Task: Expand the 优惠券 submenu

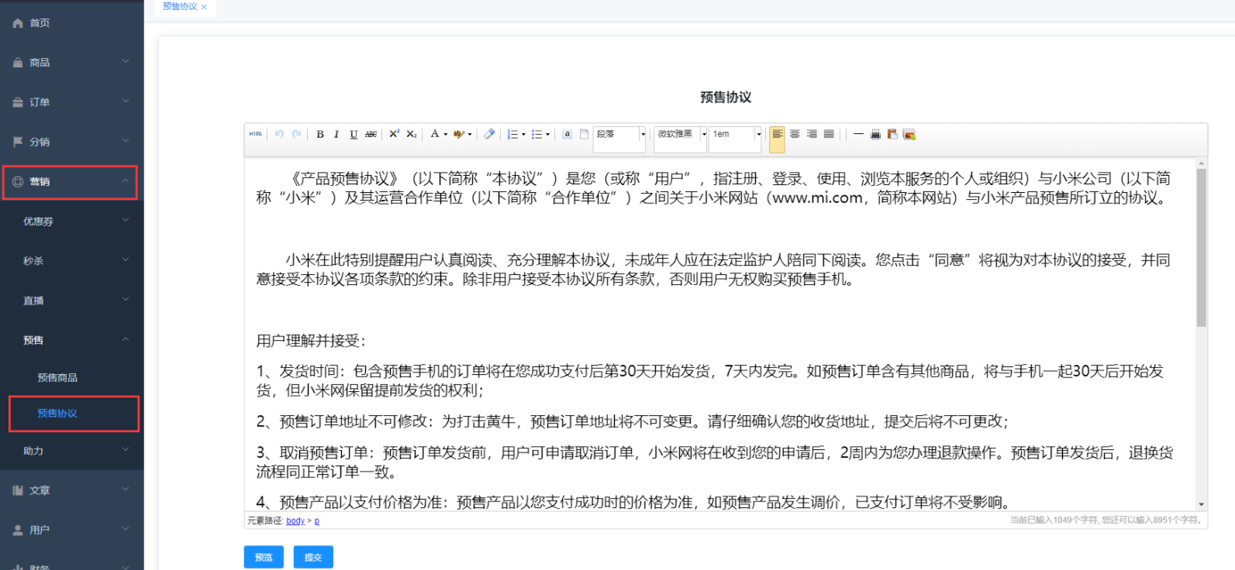Action: [71, 221]
